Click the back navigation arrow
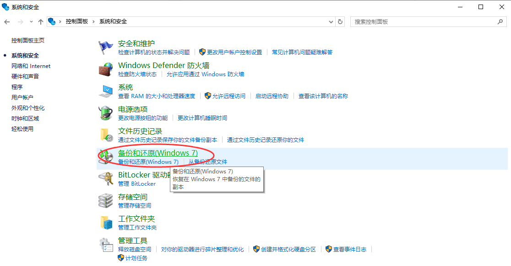The image size is (511, 266). tap(8, 21)
